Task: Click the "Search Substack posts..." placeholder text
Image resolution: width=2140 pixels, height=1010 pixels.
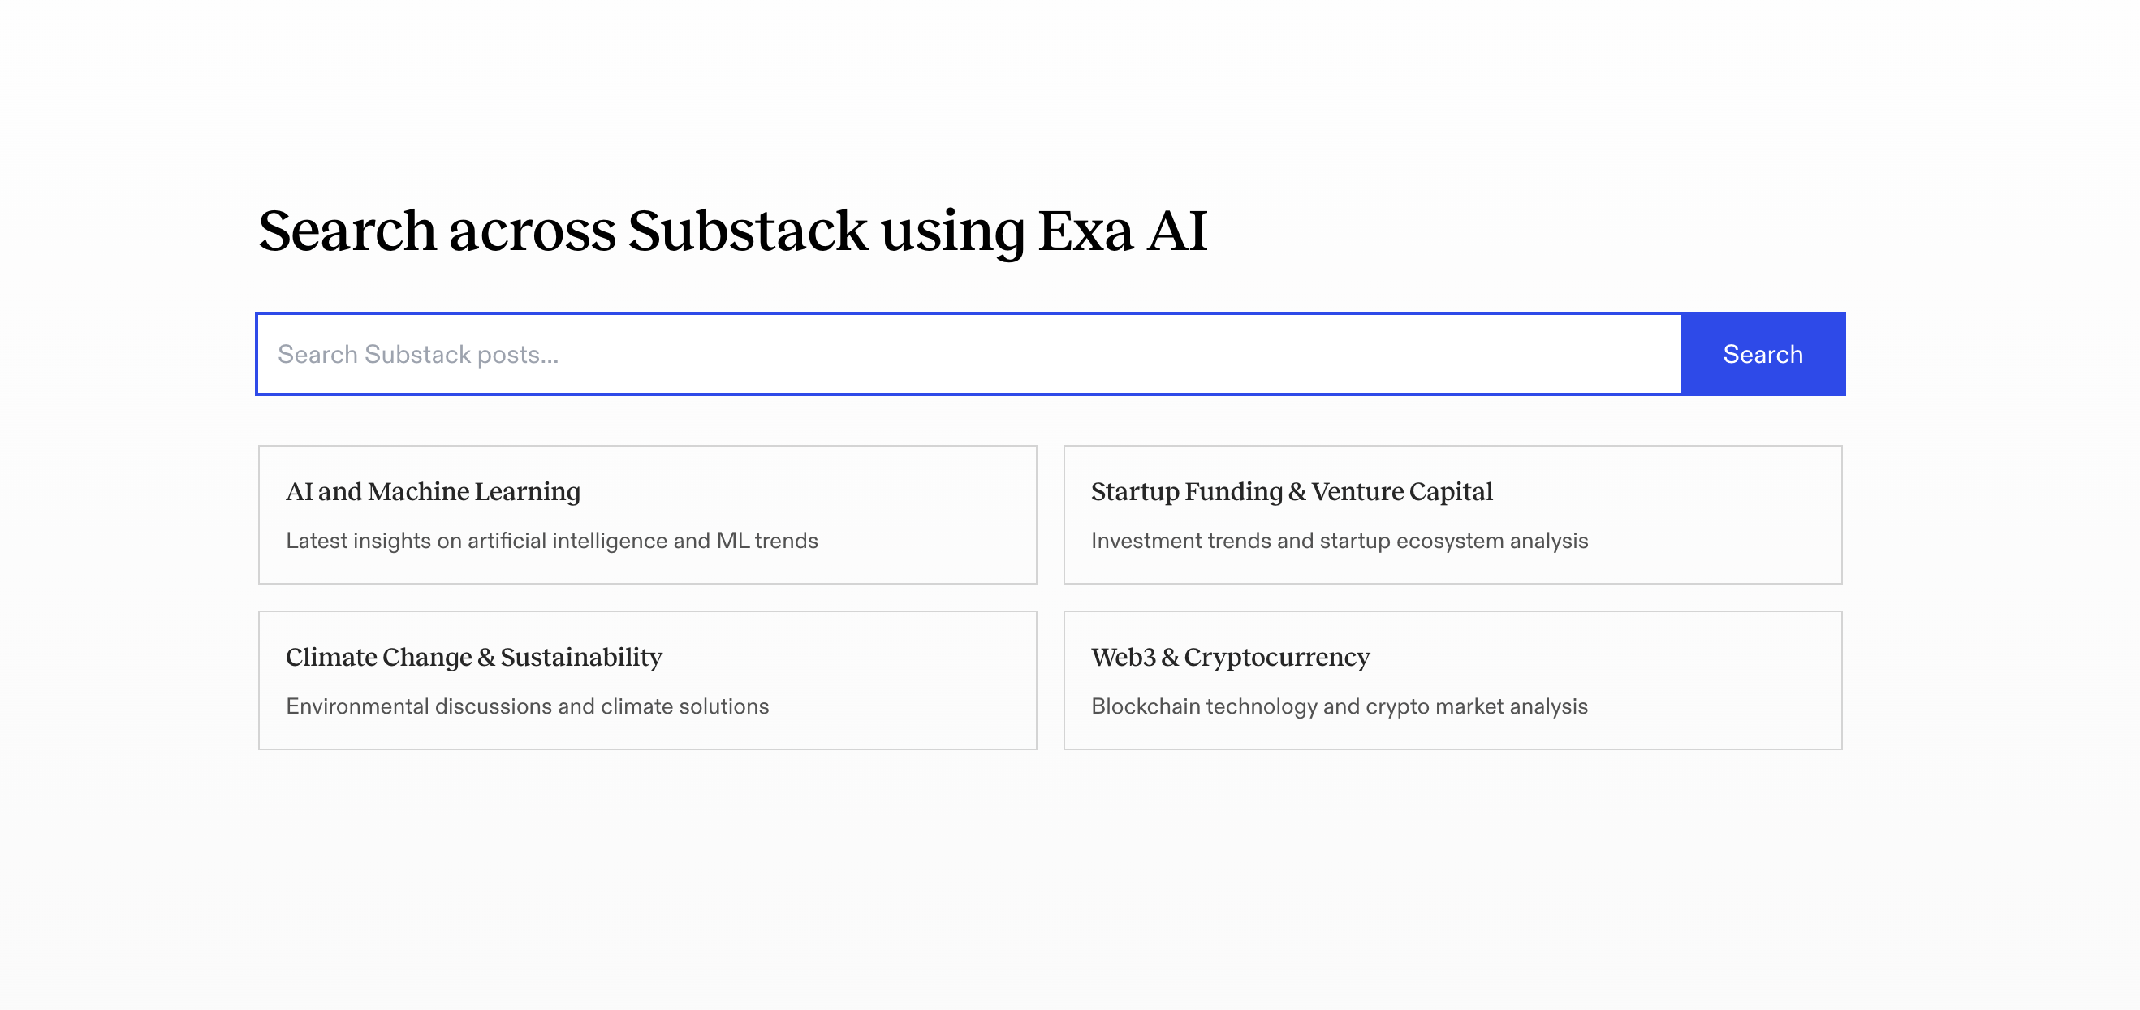Action: tap(418, 355)
